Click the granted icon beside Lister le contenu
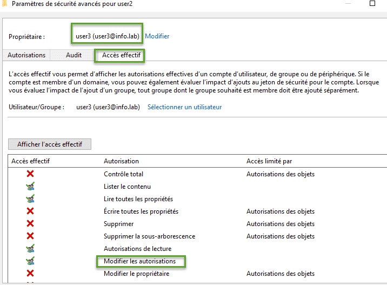387x285 pixels. [x=30, y=187]
